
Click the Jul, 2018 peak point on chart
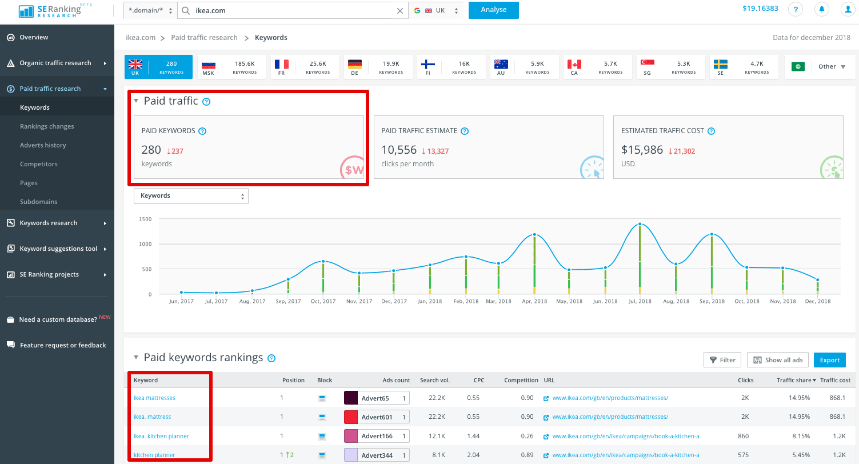coord(640,224)
